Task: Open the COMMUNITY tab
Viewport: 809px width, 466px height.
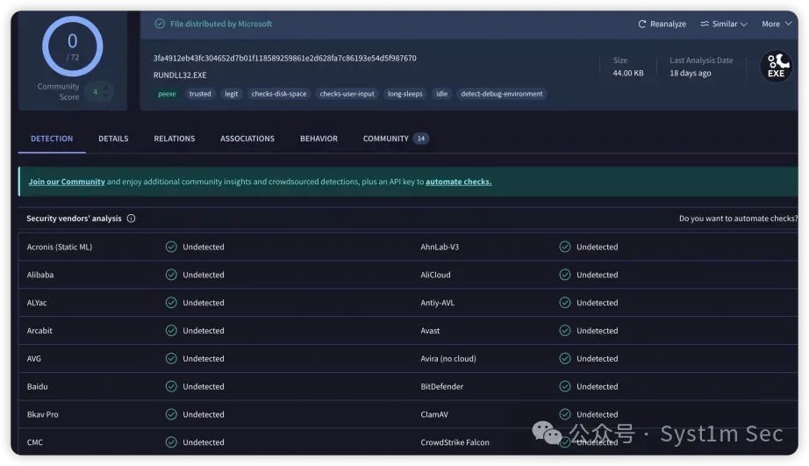Action: (x=396, y=139)
